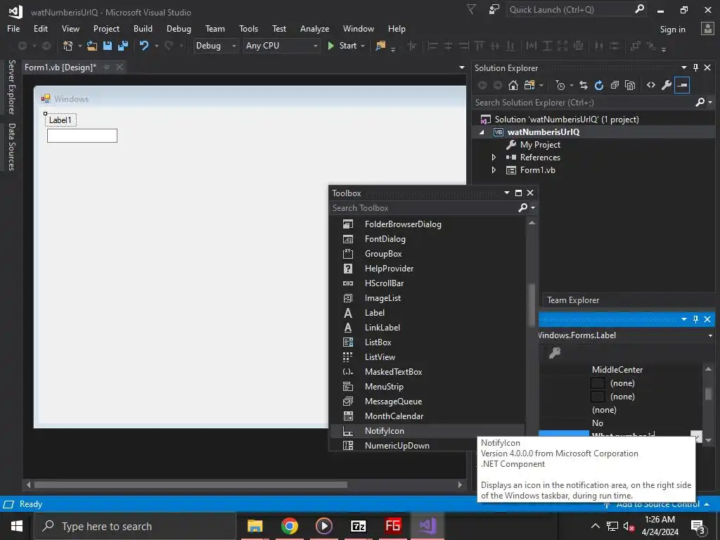
Task: Click the New Project toolbar icon
Action: pos(68,46)
